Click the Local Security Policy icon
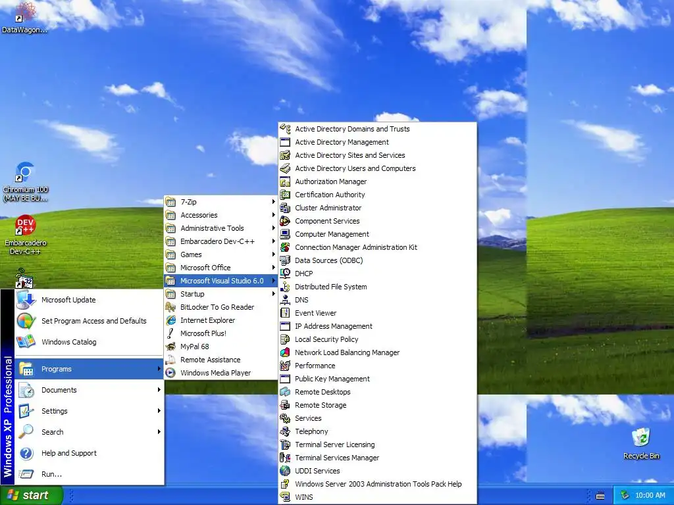This screenshot has width=674, height=505. click(x=285, y=339)
